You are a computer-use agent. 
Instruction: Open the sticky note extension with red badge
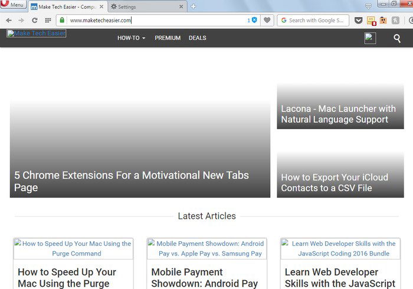click(x=371, y=21)
